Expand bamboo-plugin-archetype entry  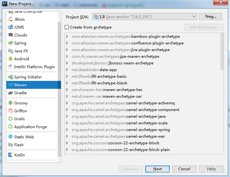[x=67, y=36]
